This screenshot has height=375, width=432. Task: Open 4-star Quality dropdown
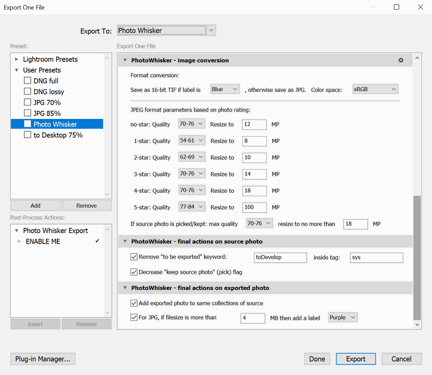[192, 190]
